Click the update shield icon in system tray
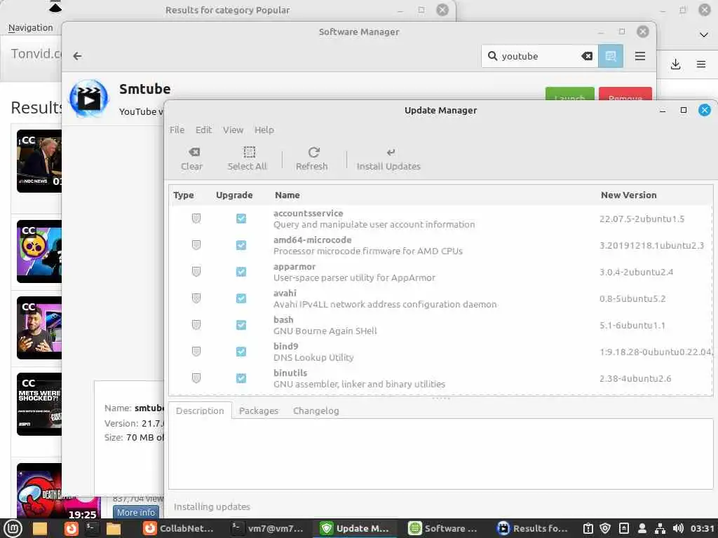The height and width of the screenshot is (538, 718). click(605, 528)
